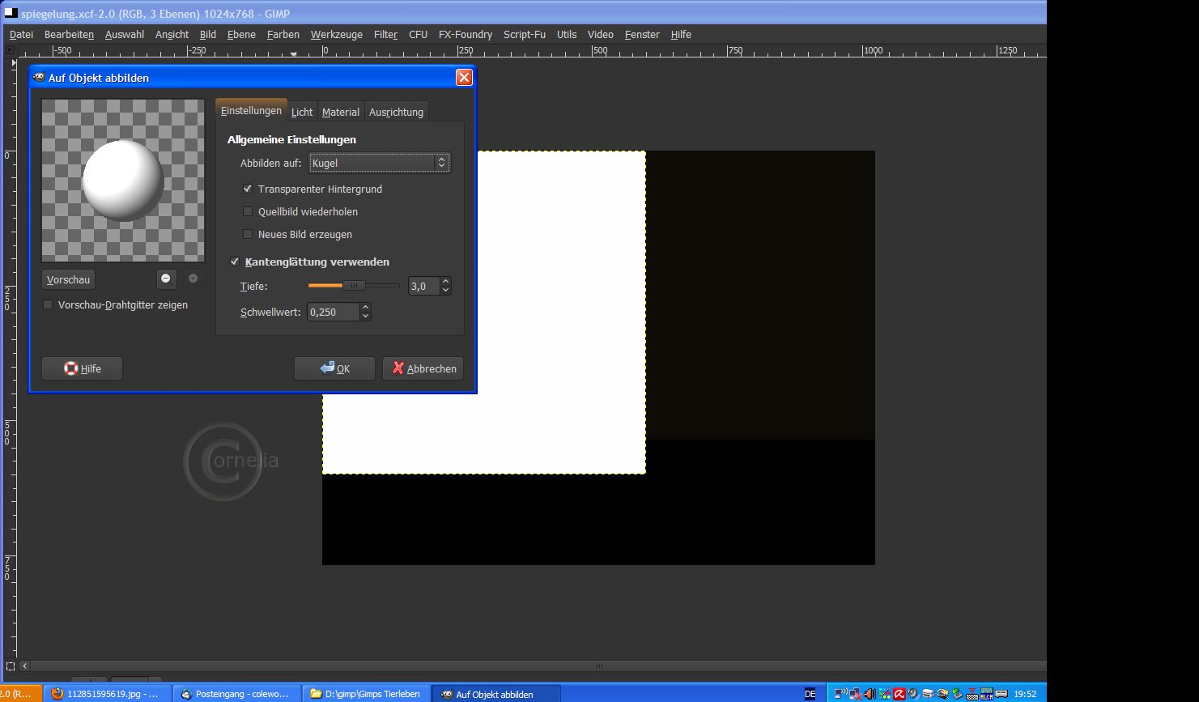Open the Ebene menu
The height and width of the screenshot is (702, 1199).
point(241,34)
